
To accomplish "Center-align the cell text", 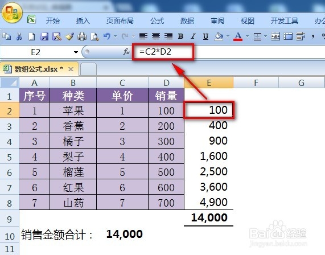I will 156,36.
